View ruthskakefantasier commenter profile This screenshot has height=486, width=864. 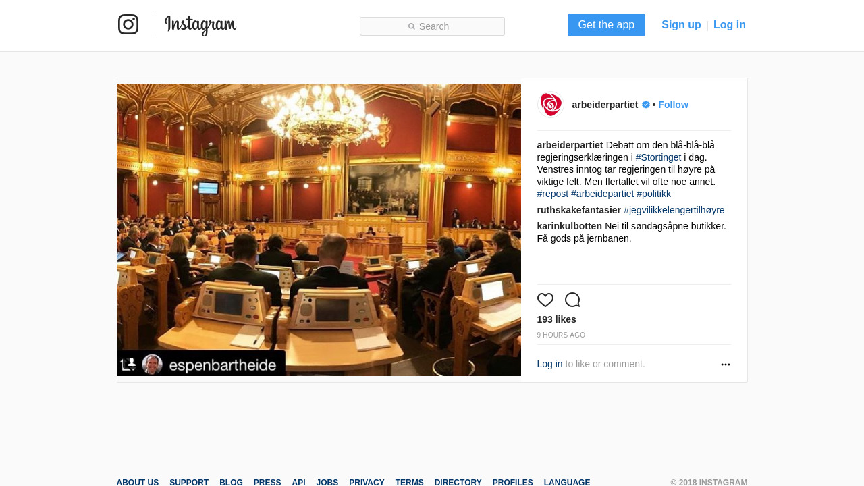tap(579, 210)
